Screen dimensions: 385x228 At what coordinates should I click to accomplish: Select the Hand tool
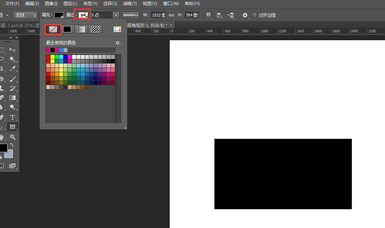pos(2,137)
